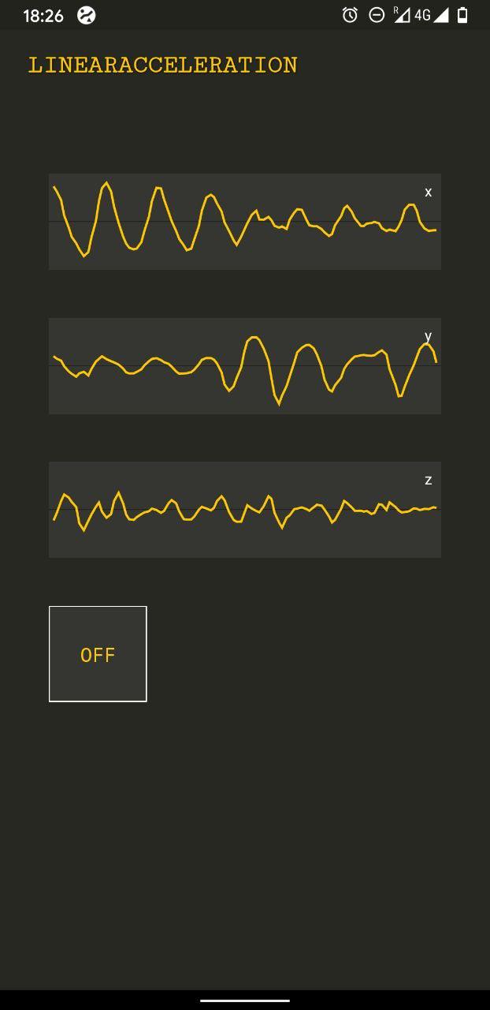
Task: Toggle the OFF sensor button
Action: pos(98,654)
